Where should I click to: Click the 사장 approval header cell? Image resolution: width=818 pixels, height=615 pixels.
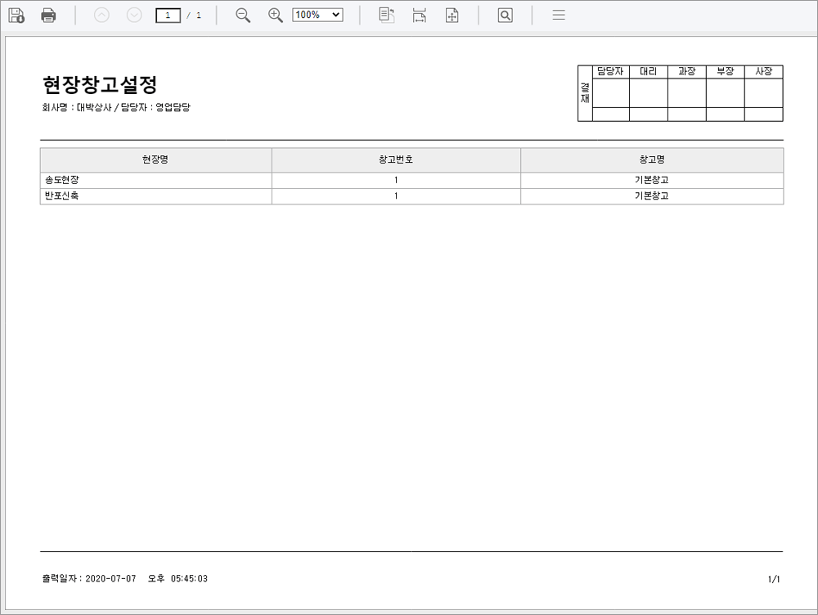tap(764, 71)
